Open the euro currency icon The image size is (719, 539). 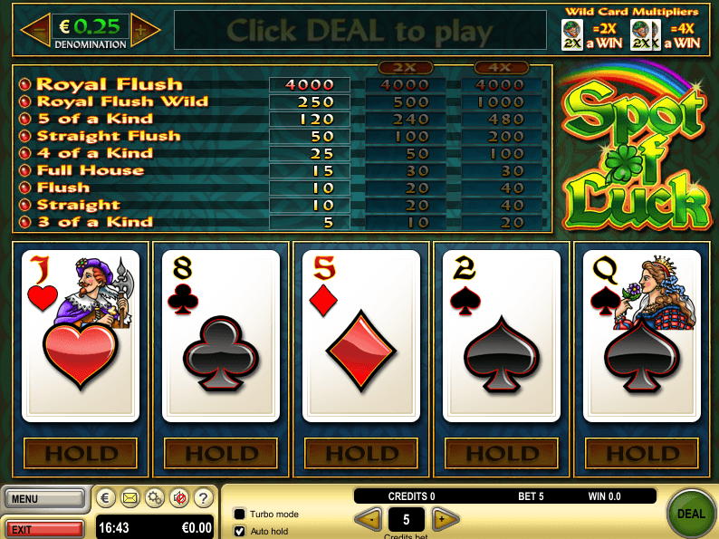[105, 497]
